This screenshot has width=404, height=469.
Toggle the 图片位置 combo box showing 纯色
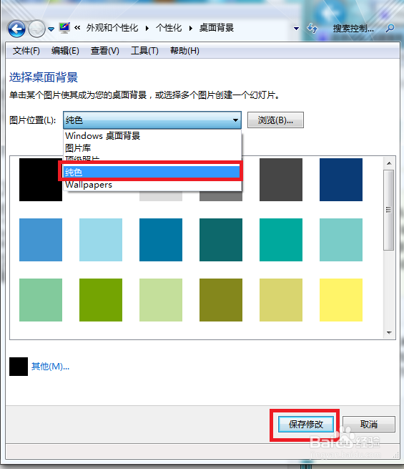[152, 120]
